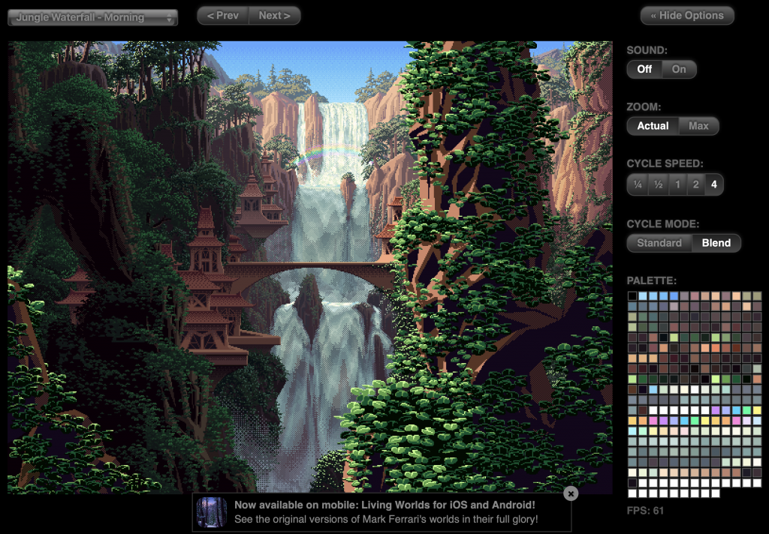This screenshot has height=534, width=769.
Task: Set zoom to Actual
Action: (653, 126)
